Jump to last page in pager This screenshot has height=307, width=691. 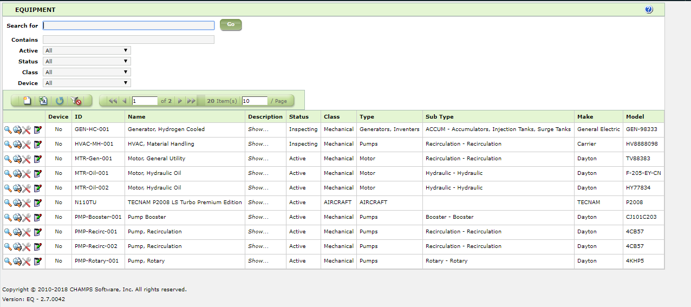tap(191, 101)
